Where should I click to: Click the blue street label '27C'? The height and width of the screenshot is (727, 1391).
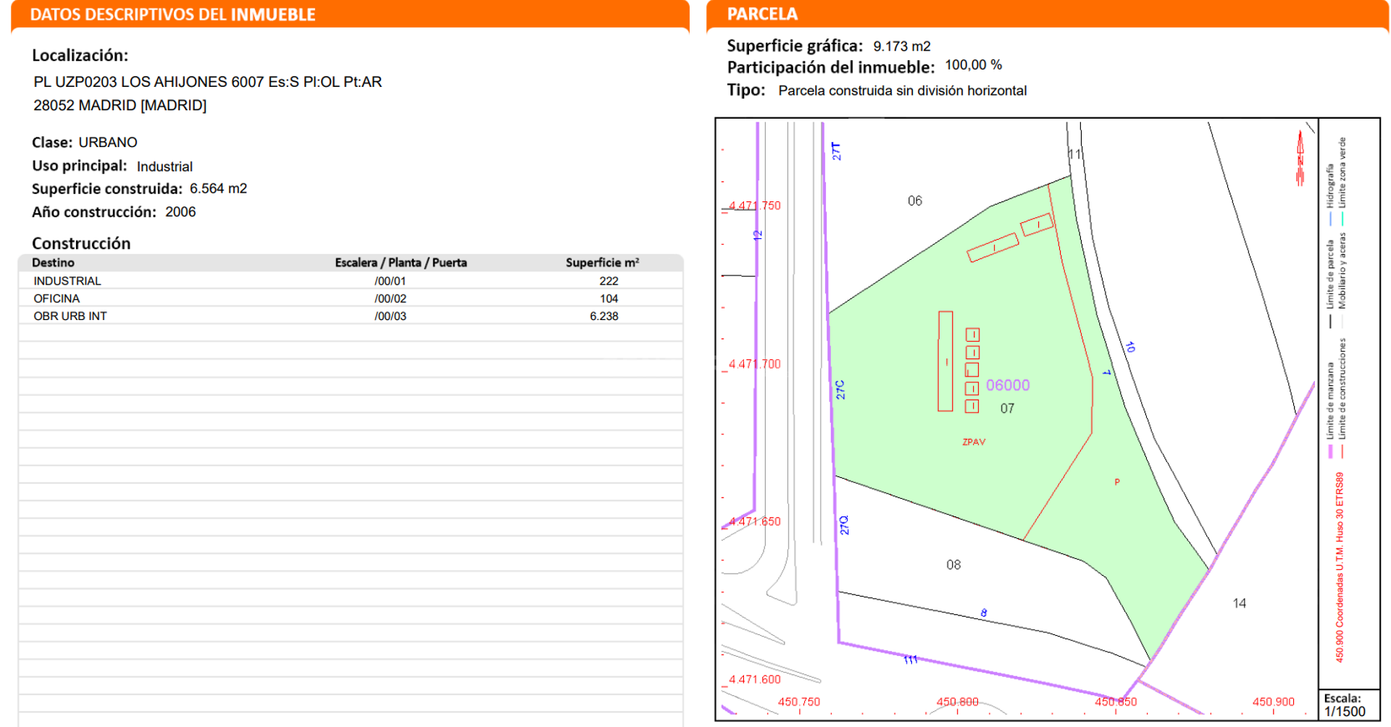840,390
